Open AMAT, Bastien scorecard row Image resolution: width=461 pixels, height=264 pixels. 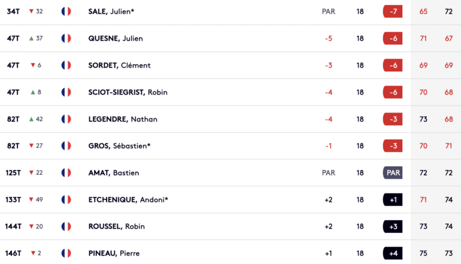click(x=230, y=172)
